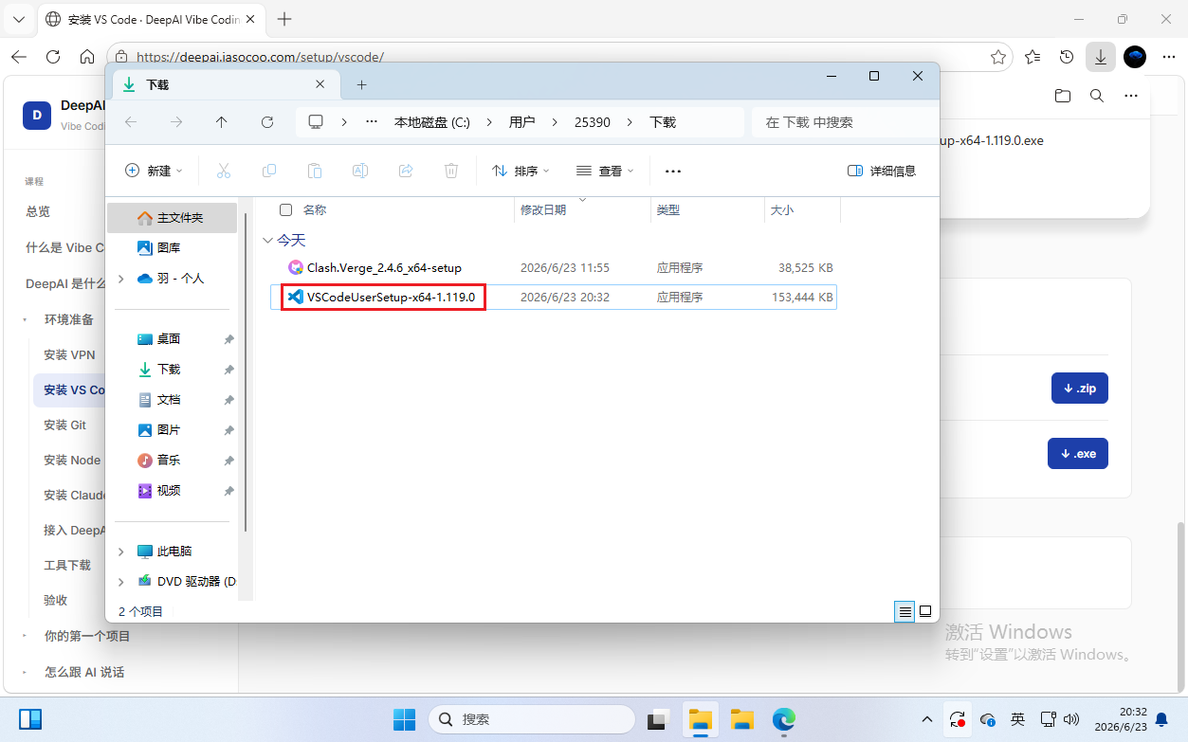Open the View dropdown in Explorer
Viewport: 1188px width, 742px height.
605,171
